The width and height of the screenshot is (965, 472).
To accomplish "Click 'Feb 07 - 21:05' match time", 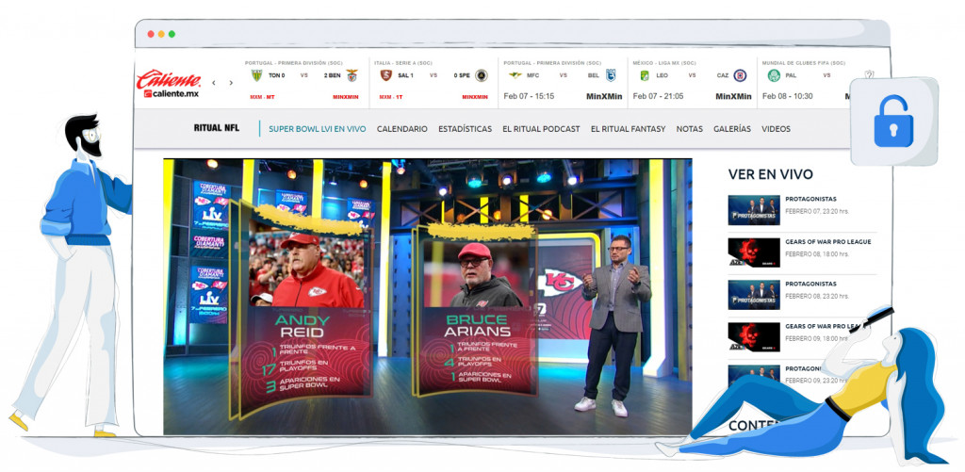I will pos(658,97).
